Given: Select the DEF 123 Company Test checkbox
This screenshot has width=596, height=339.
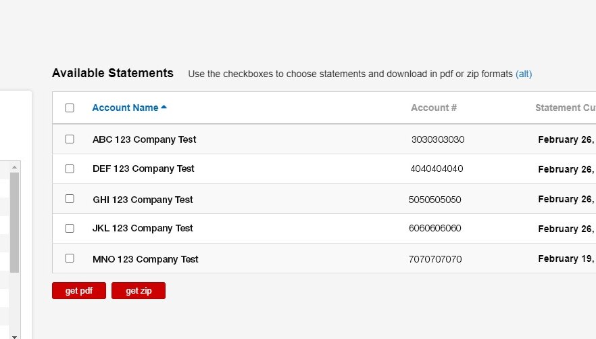Looking at the screenshot, I should click(70, 169).
